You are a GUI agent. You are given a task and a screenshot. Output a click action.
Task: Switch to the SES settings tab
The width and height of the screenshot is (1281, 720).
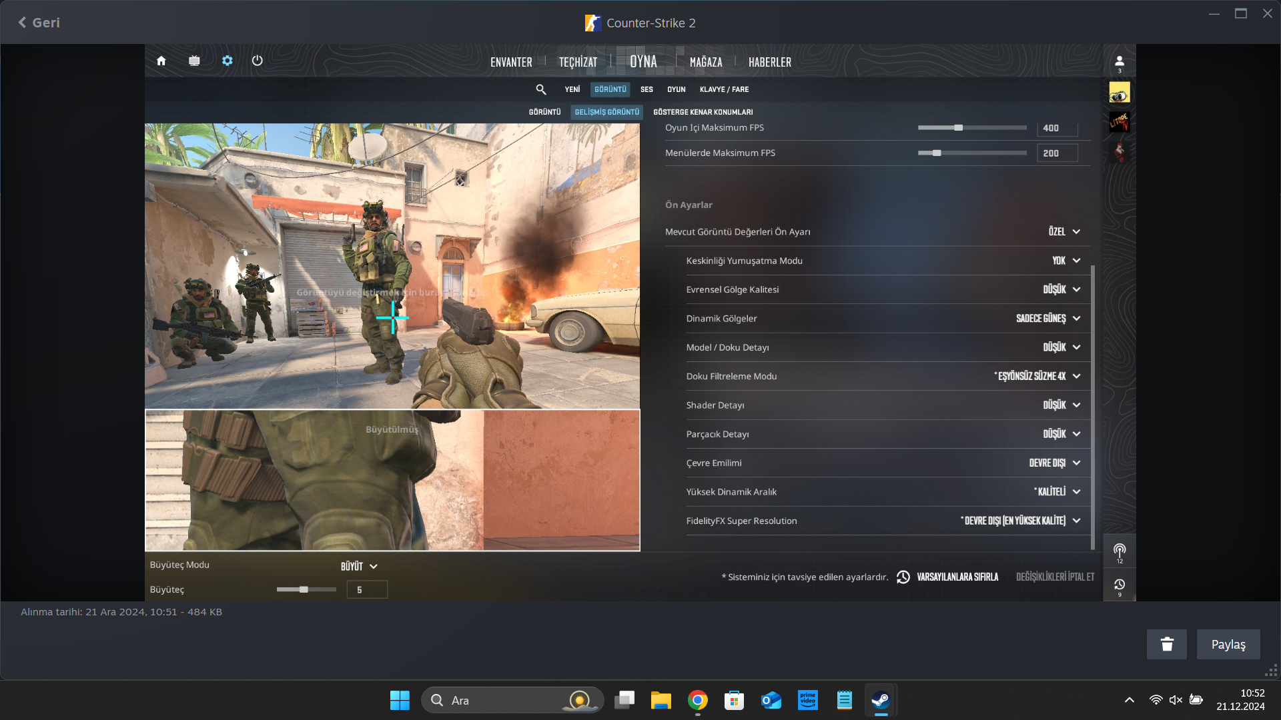[647, 89]
